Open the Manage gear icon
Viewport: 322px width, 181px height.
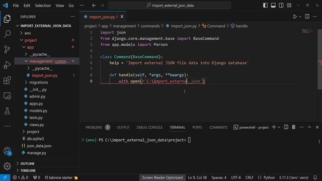tap(7, 166)
